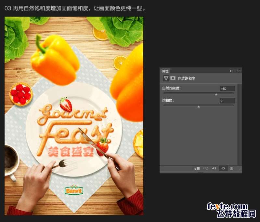Reset to adjustment defaults icon
Screen dimensions: 260x222
tap(214, 168)
